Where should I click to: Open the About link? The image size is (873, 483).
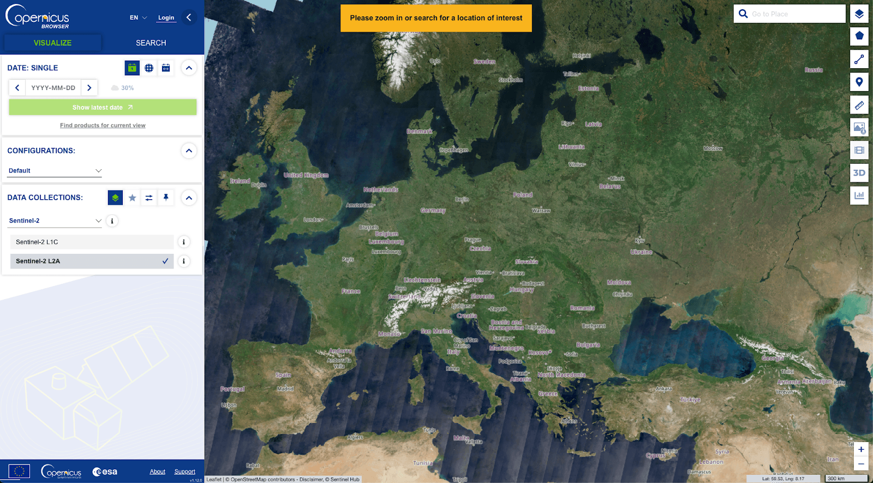tap(158, 472)
